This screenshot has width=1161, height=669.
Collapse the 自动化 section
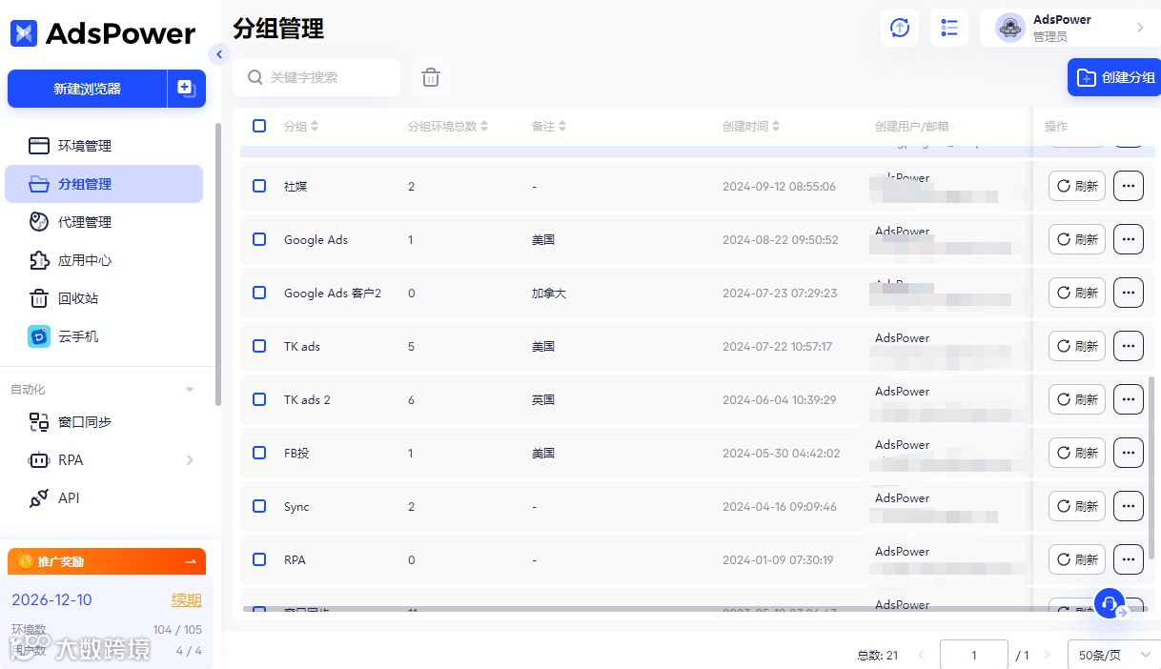(x=190, y=390)
